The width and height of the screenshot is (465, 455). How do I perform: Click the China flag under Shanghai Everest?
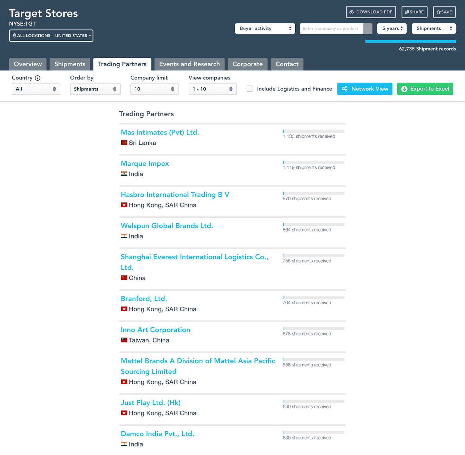124,278
